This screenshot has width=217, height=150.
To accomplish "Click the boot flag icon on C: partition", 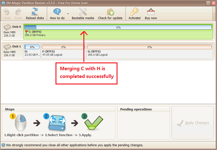I will 27,32.
